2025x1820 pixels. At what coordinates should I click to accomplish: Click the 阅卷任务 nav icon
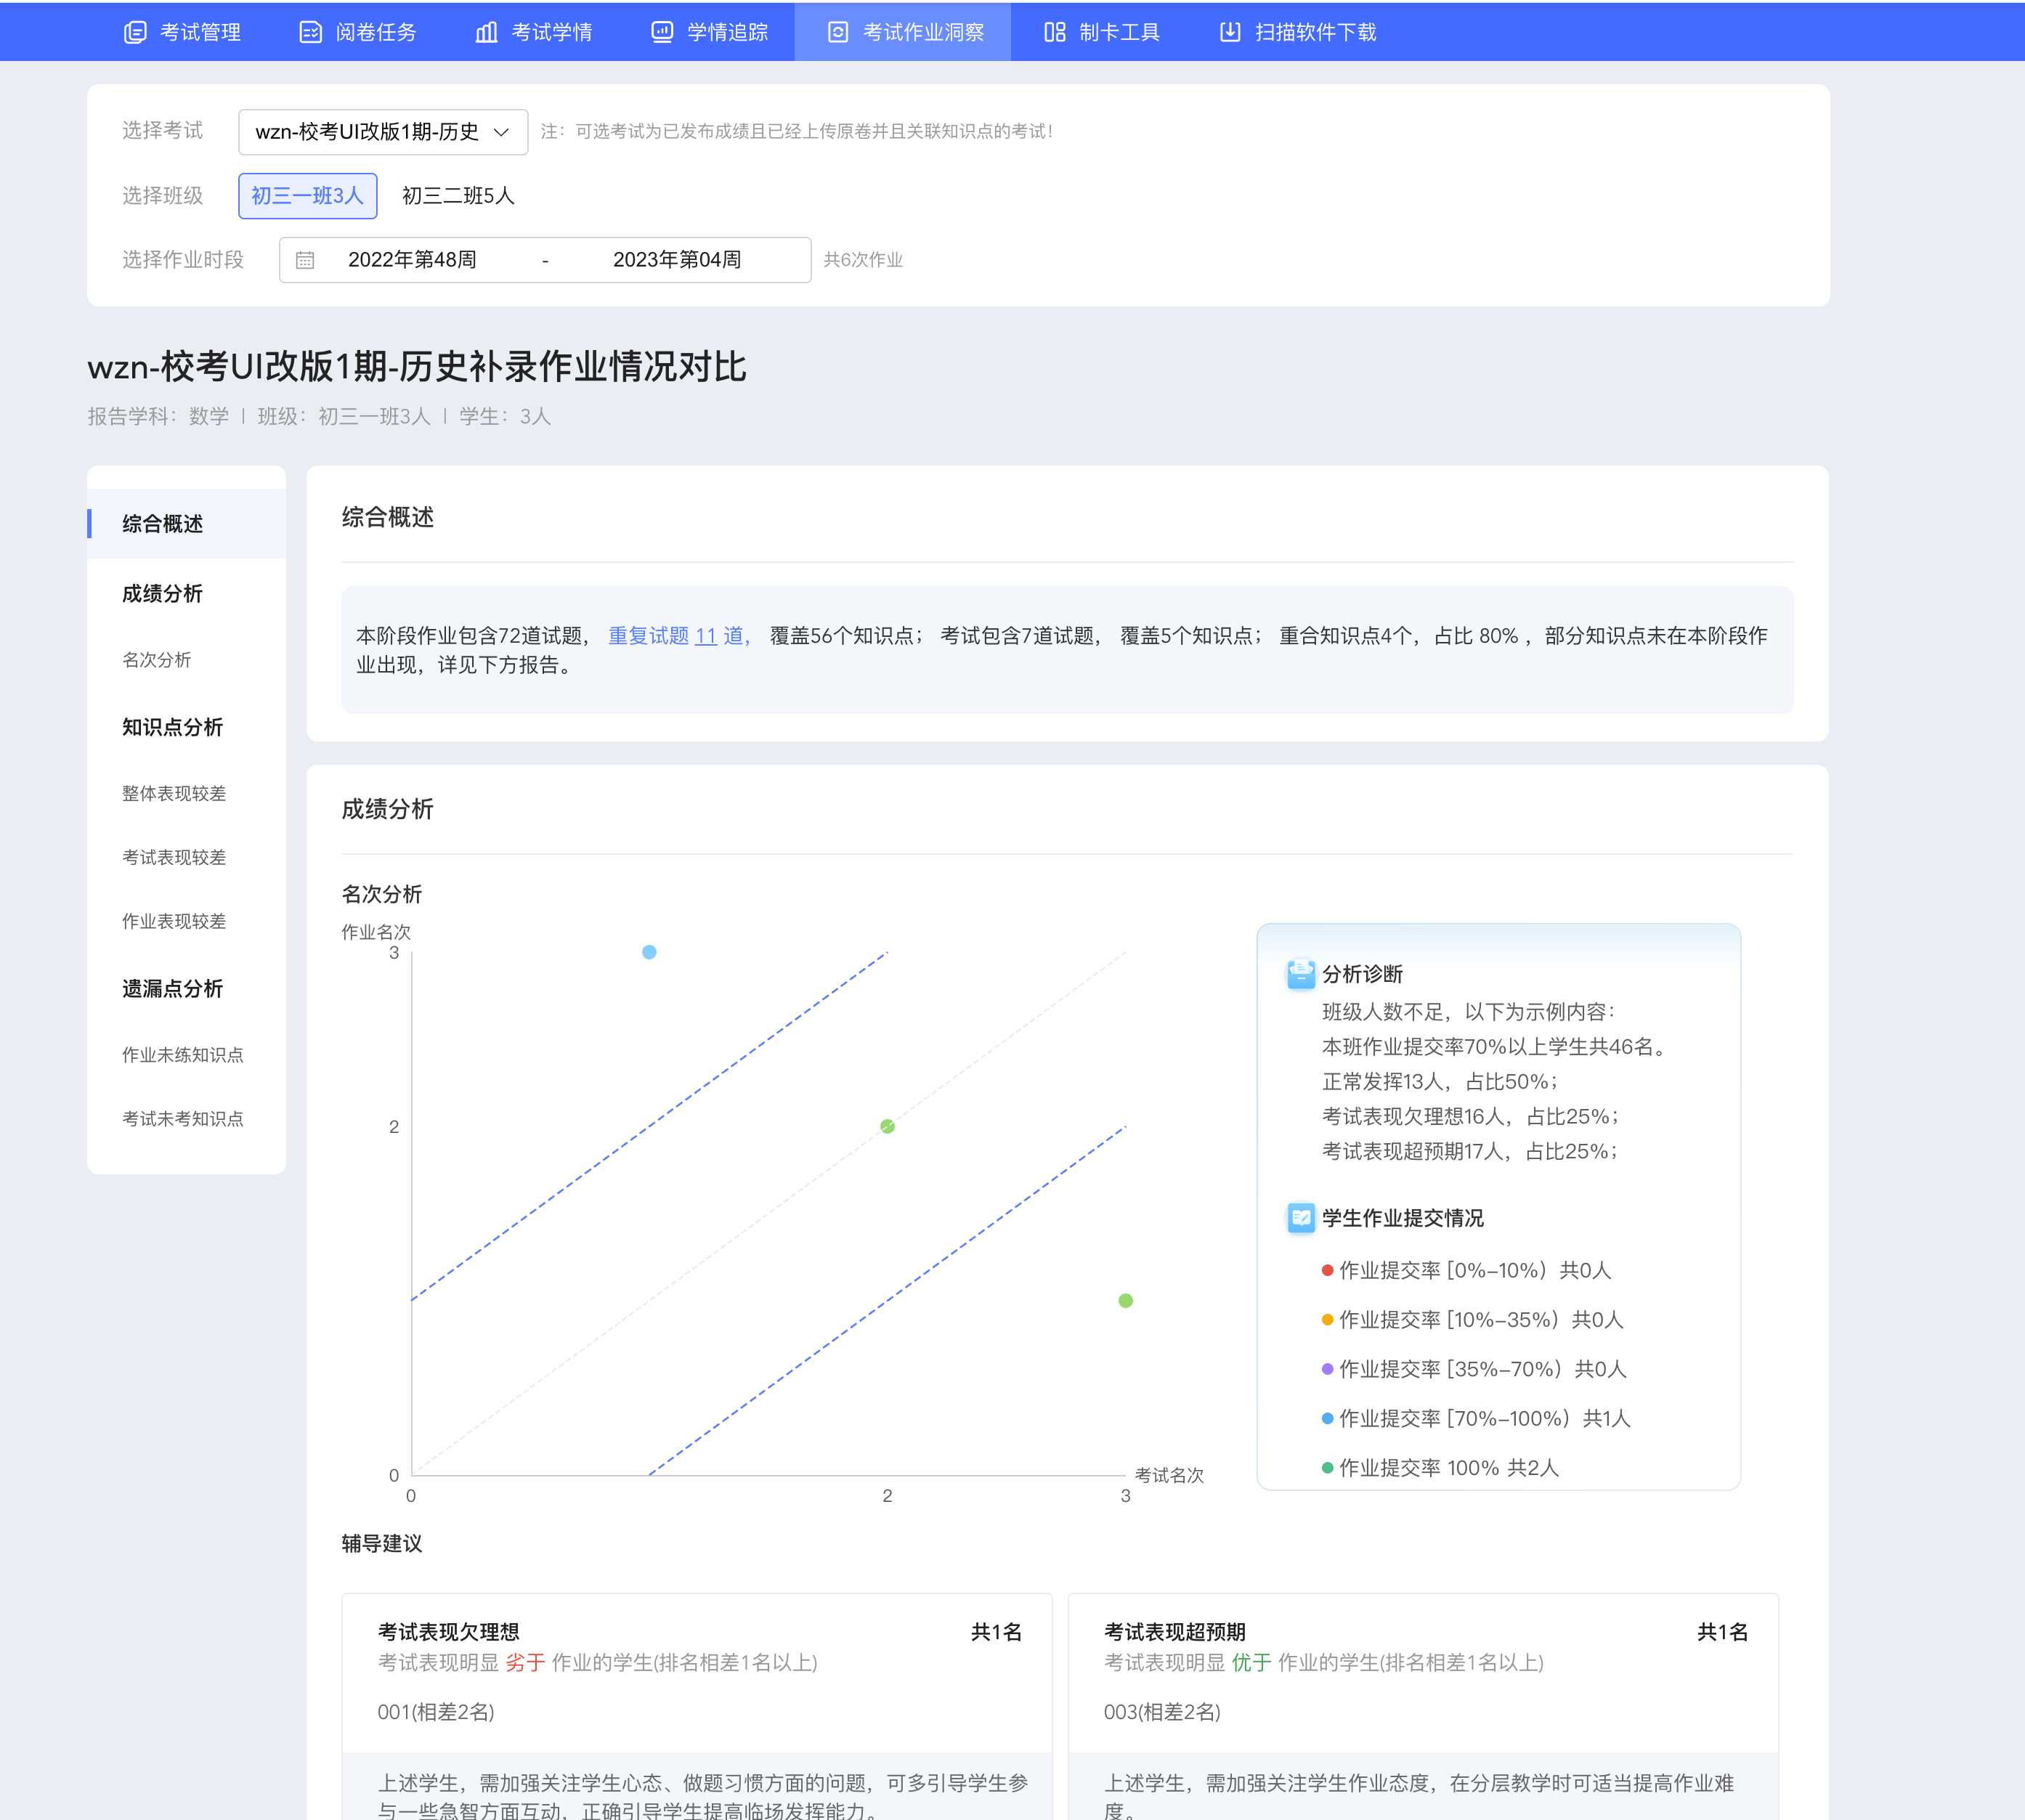point(311,32)
